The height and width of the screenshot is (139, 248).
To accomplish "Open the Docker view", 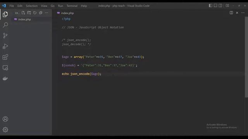I will coord(5,78).
